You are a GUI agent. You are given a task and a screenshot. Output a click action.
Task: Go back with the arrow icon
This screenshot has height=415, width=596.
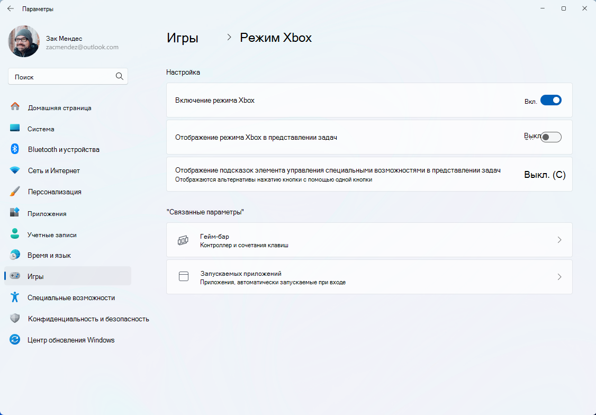tap(10, 8)
